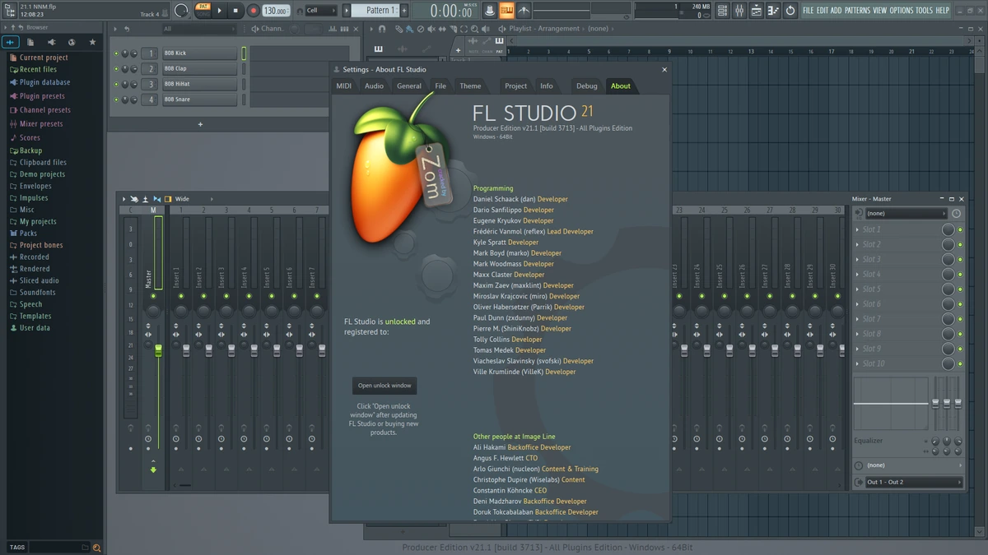Viewport: 988px width, 555px height.
Task: Switch to the MIDI settings tab
Action: [x=343, y=86]
